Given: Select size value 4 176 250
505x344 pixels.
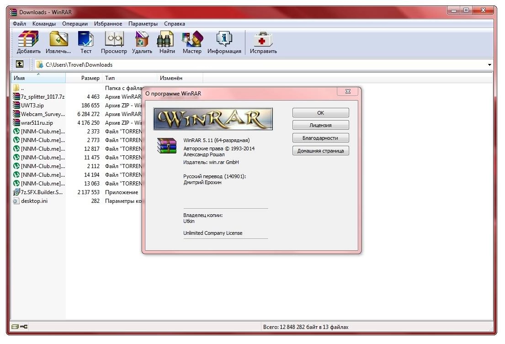Looking at the screenshot, I should click(88, 122).
